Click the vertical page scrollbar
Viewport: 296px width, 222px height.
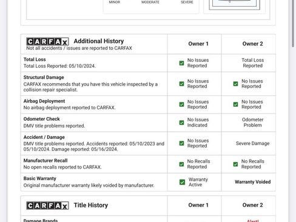click(293, 24)
